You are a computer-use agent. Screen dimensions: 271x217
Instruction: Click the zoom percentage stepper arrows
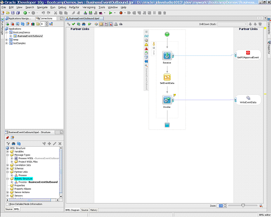(x=225, y=206)
